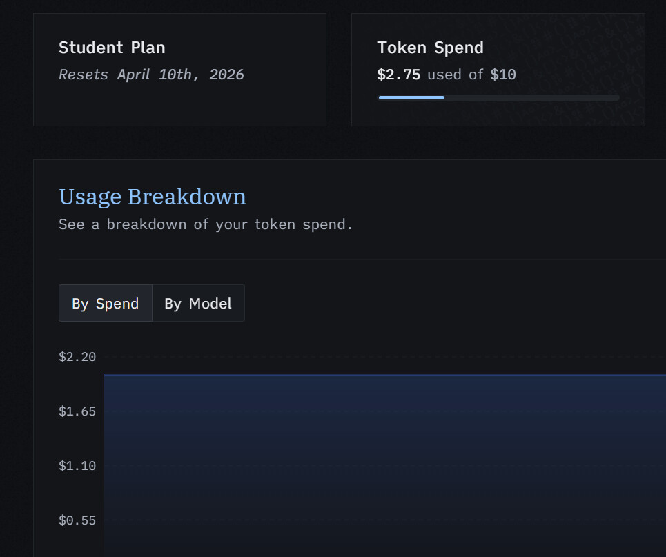Click the unfilled part of the spend progress bar
Image resolution: width=666 pixels, height=557 pixels.
[532, 98]
